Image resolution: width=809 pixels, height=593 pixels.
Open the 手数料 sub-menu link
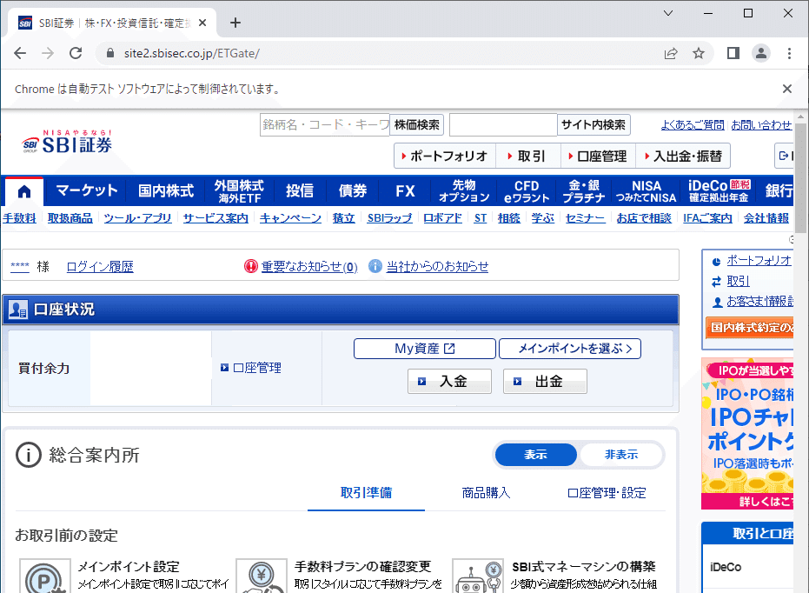[19, 218]
